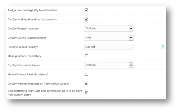The width and height of the screenshot is (179, 112).
Task: Untick Display warning message on Termination screen
Action: (86, 83)
